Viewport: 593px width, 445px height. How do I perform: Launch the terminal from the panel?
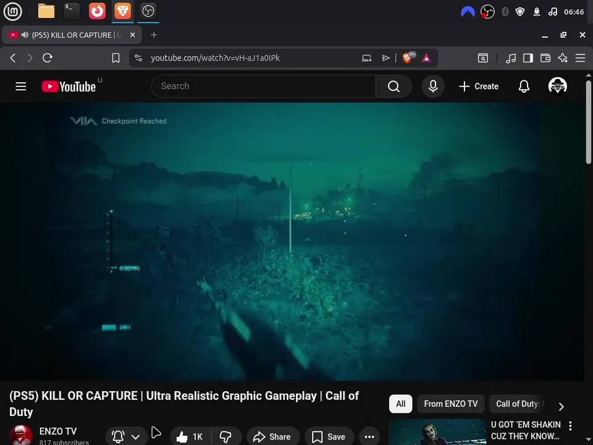(72, 11)
